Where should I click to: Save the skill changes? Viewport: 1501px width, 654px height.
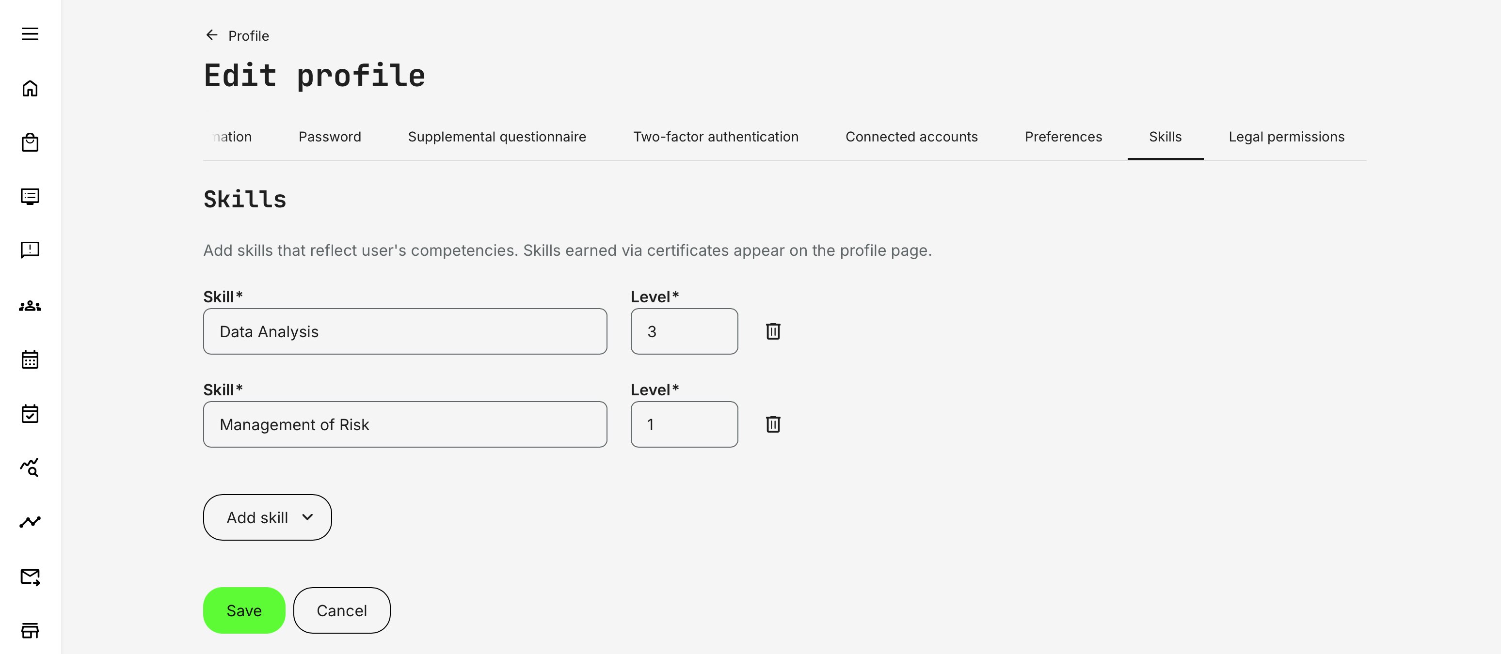click(x=243, y=610)
